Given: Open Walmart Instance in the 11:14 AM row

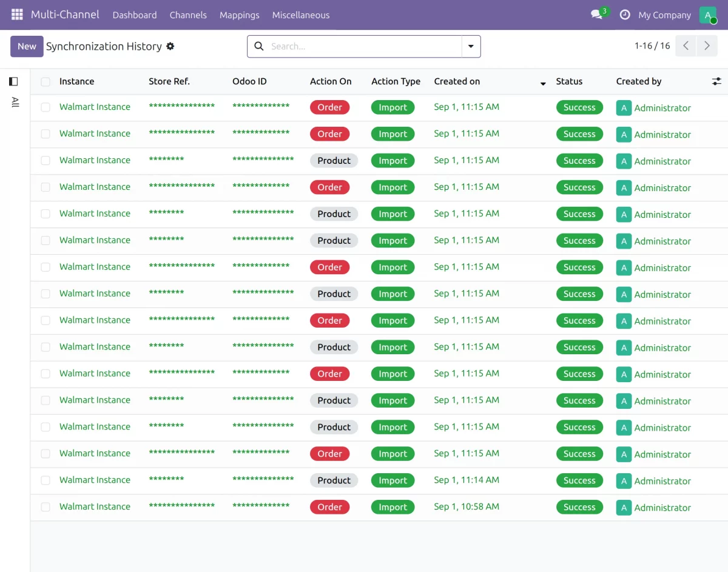Looking at the screenshot, I should (95, 480).
